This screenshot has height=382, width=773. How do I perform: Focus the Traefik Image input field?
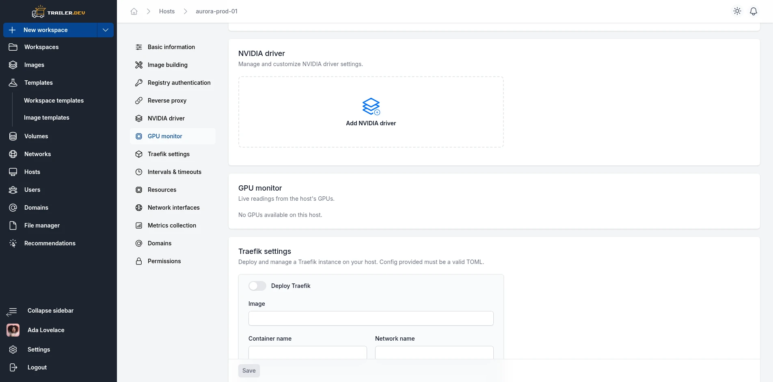[371, 318]
